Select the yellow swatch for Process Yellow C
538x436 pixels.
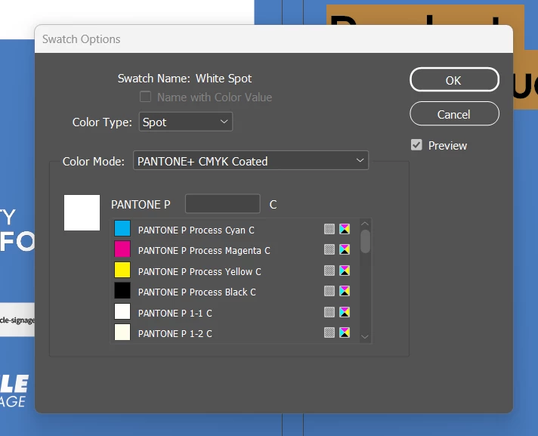coord(122,271)
